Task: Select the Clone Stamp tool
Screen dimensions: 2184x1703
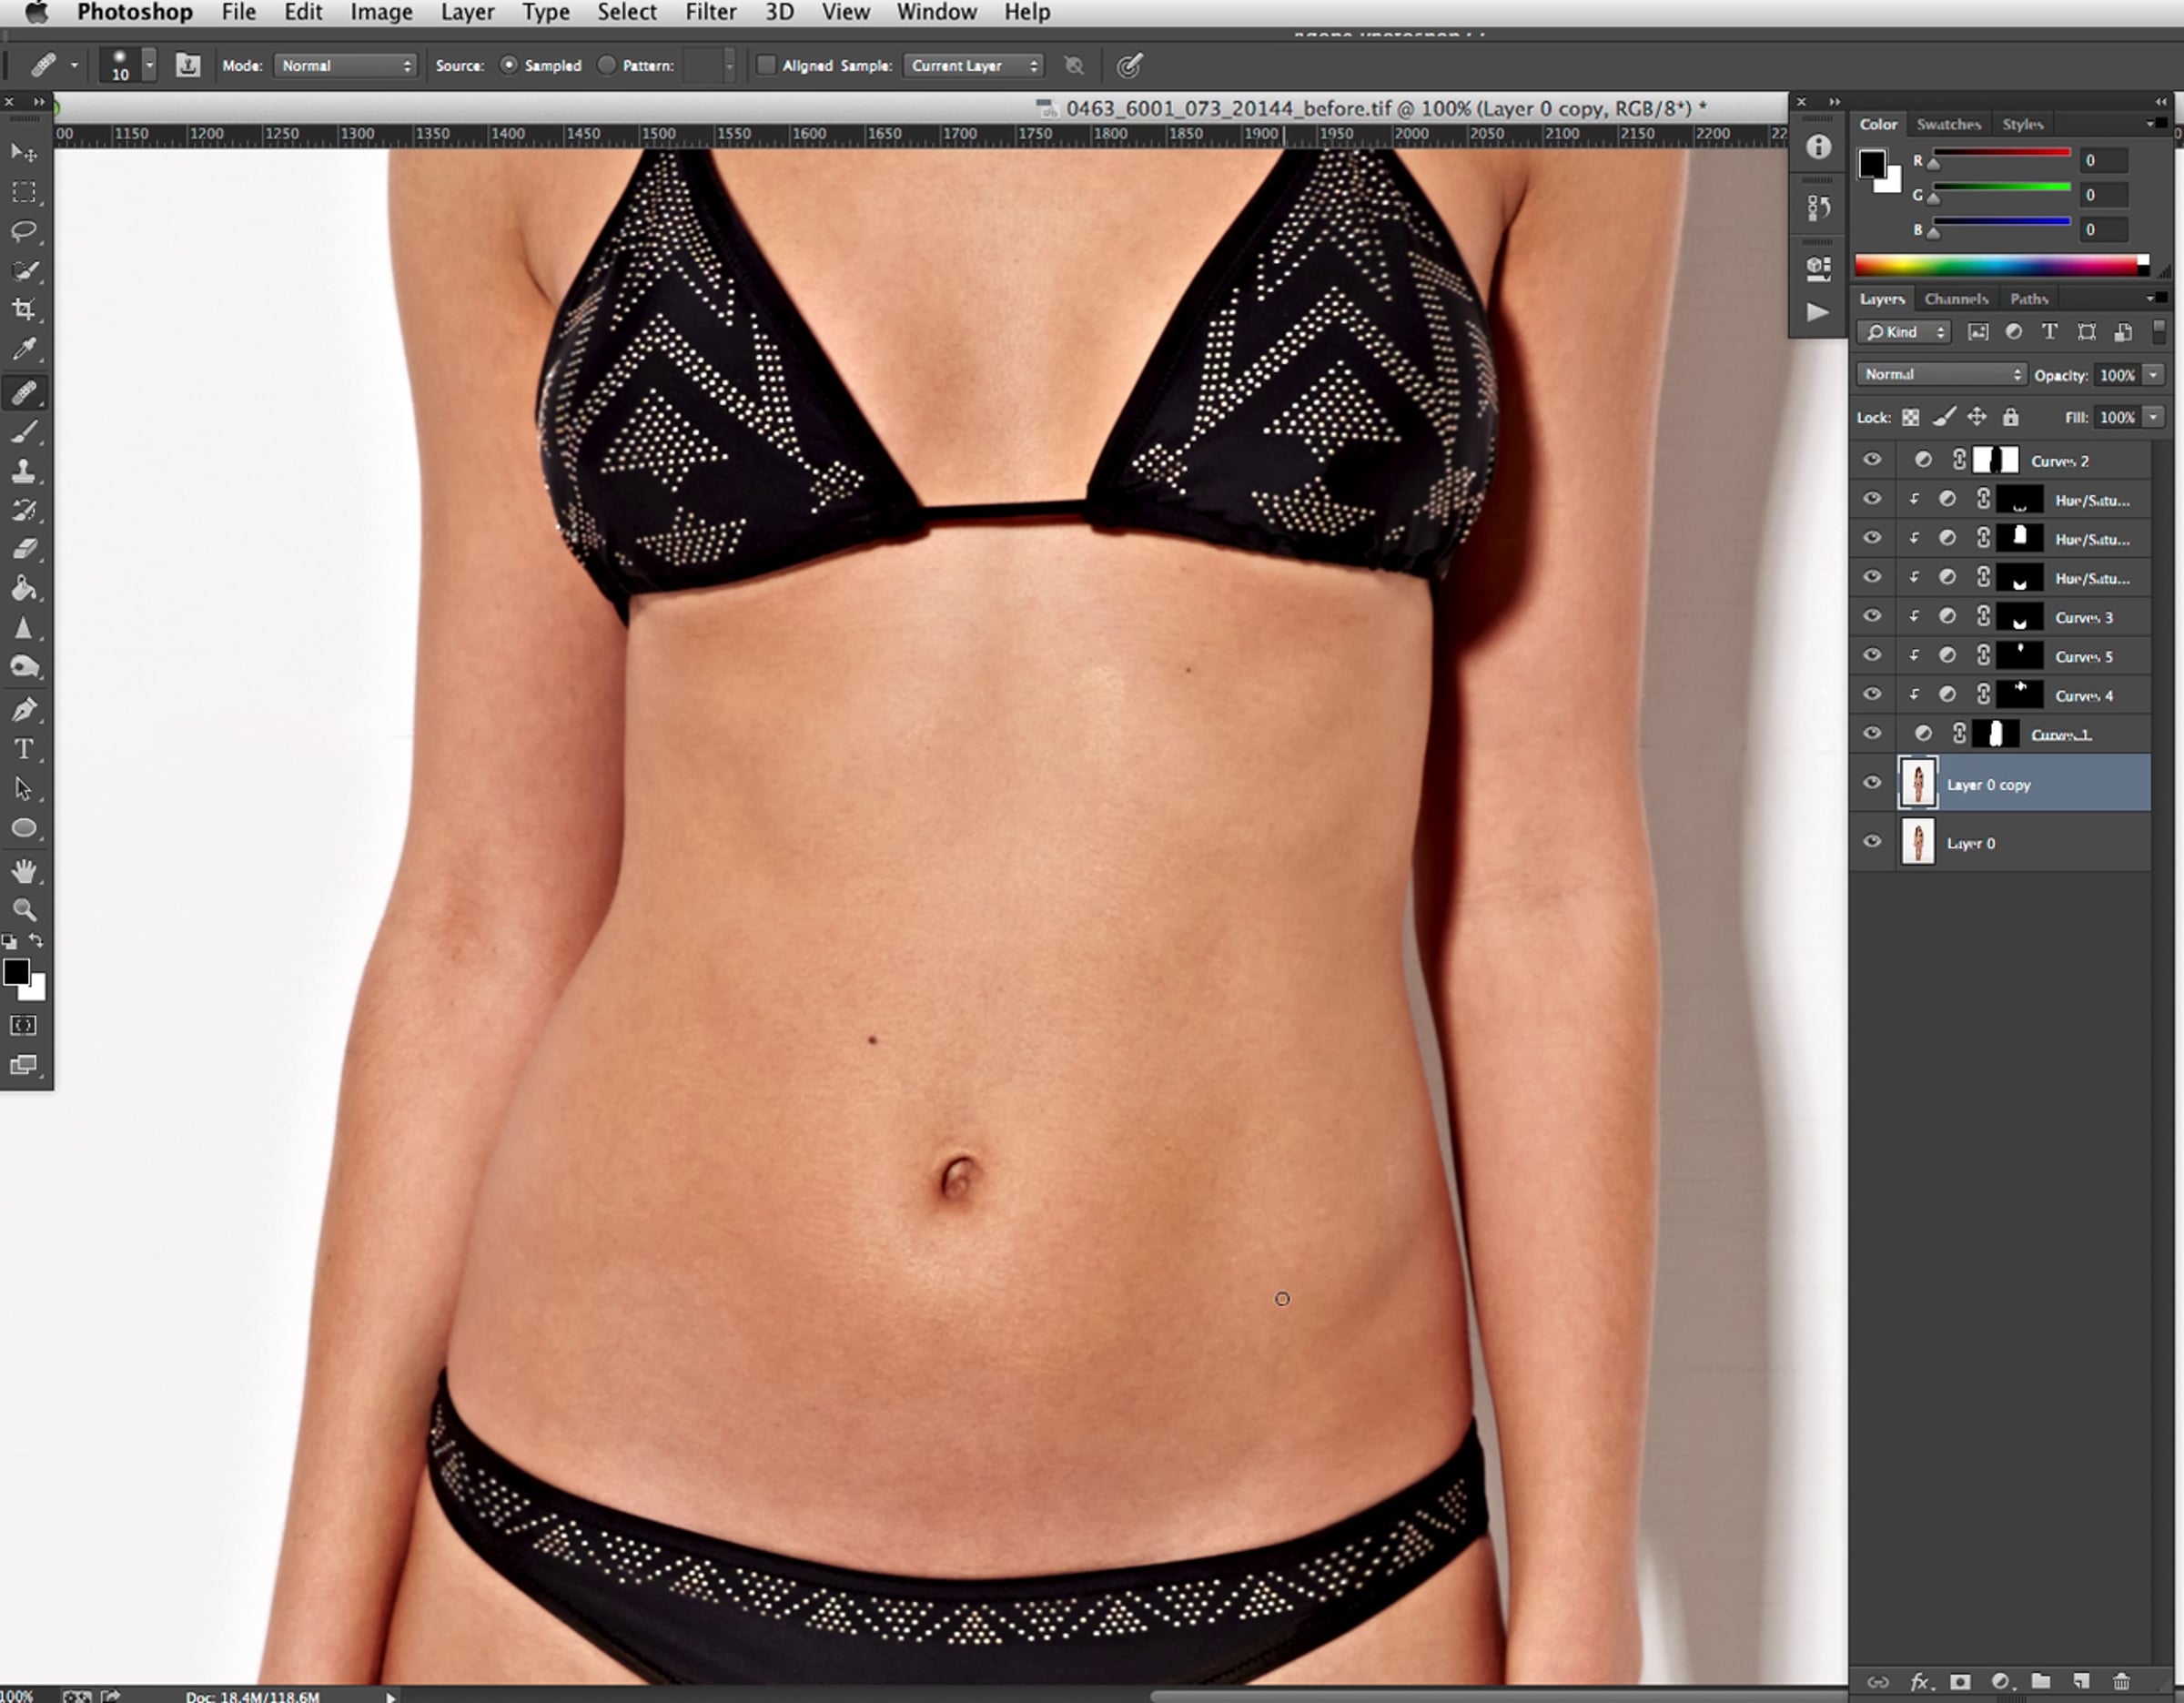Action: (x=24, y=470)
